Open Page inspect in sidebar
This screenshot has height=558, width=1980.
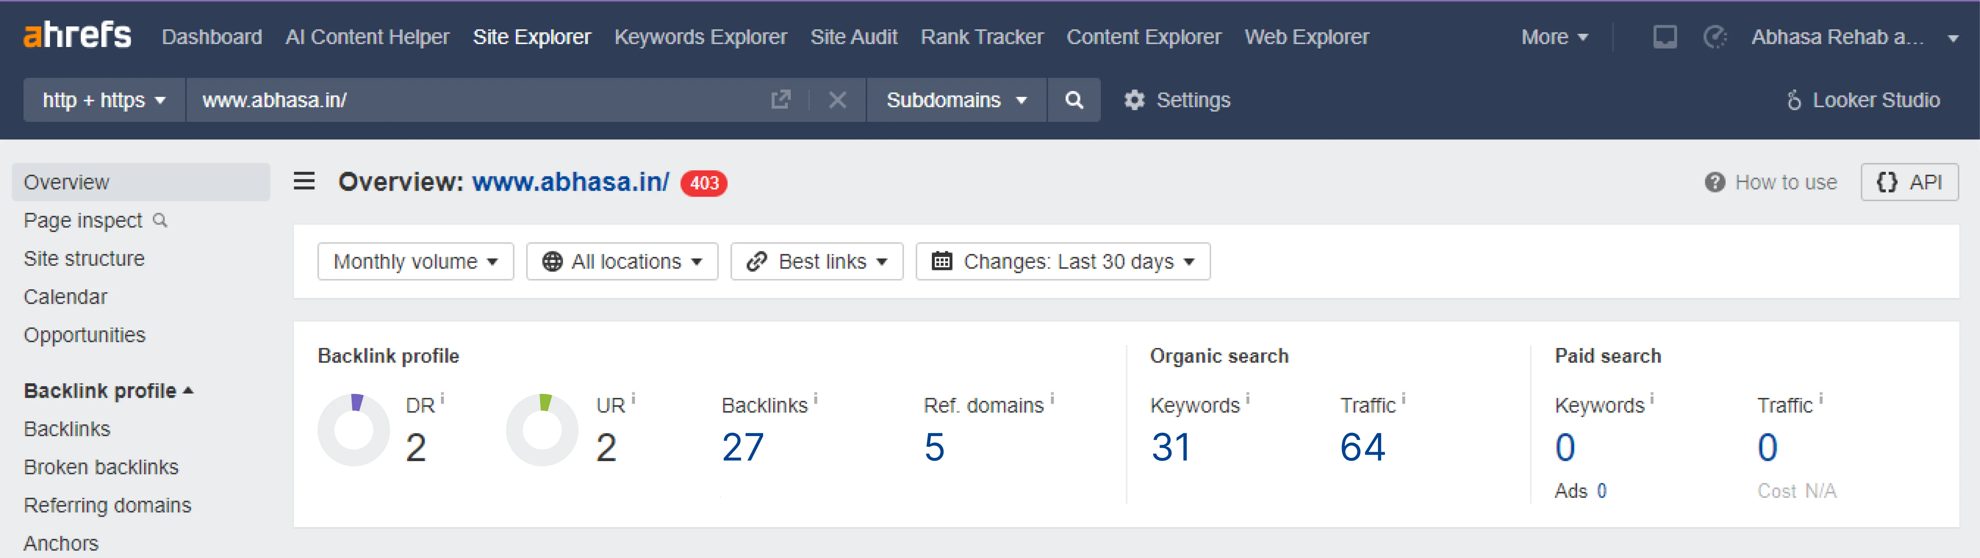[x=83, y=220]
